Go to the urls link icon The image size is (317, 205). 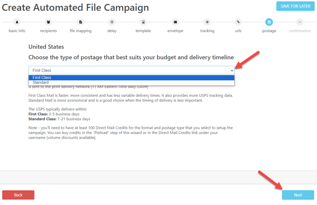coord(238,22)
